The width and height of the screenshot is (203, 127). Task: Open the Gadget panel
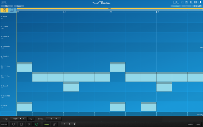(190, 124)
